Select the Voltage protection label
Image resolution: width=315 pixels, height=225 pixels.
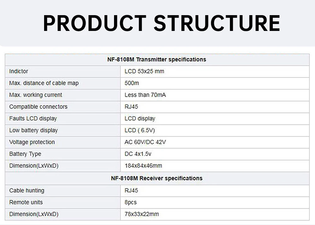click(x=32, y=142)
